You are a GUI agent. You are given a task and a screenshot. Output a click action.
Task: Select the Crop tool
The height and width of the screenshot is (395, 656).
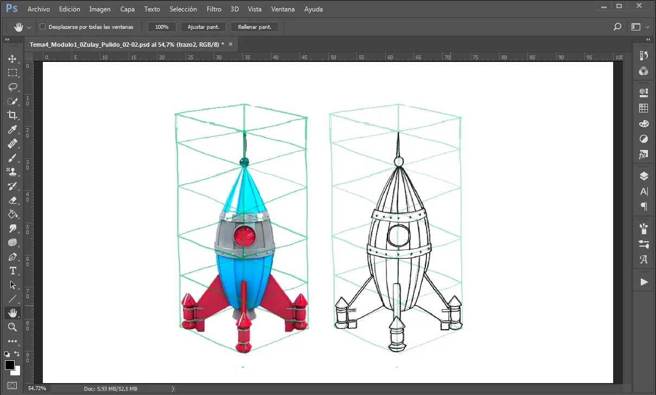[x=12, y=115]
